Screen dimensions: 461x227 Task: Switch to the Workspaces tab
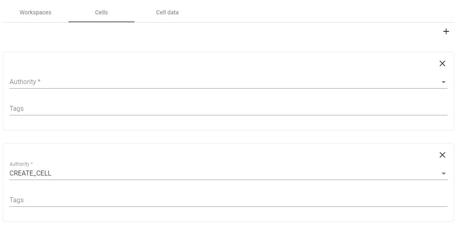35,12
